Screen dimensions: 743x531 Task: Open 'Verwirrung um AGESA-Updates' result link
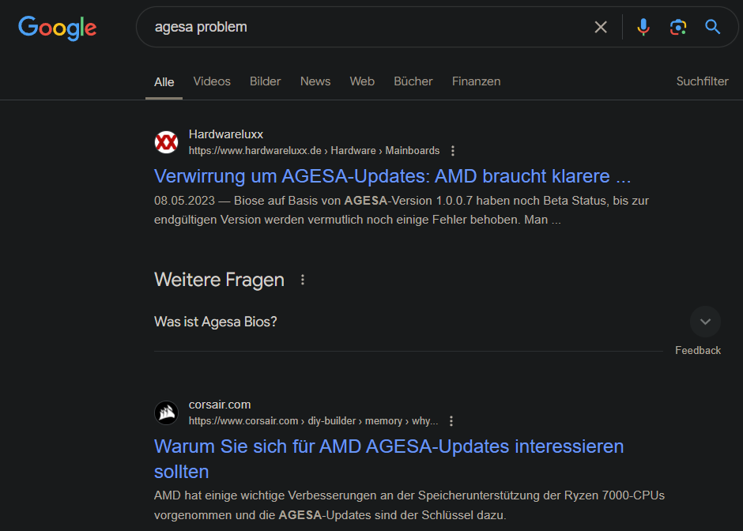(392, 176)
